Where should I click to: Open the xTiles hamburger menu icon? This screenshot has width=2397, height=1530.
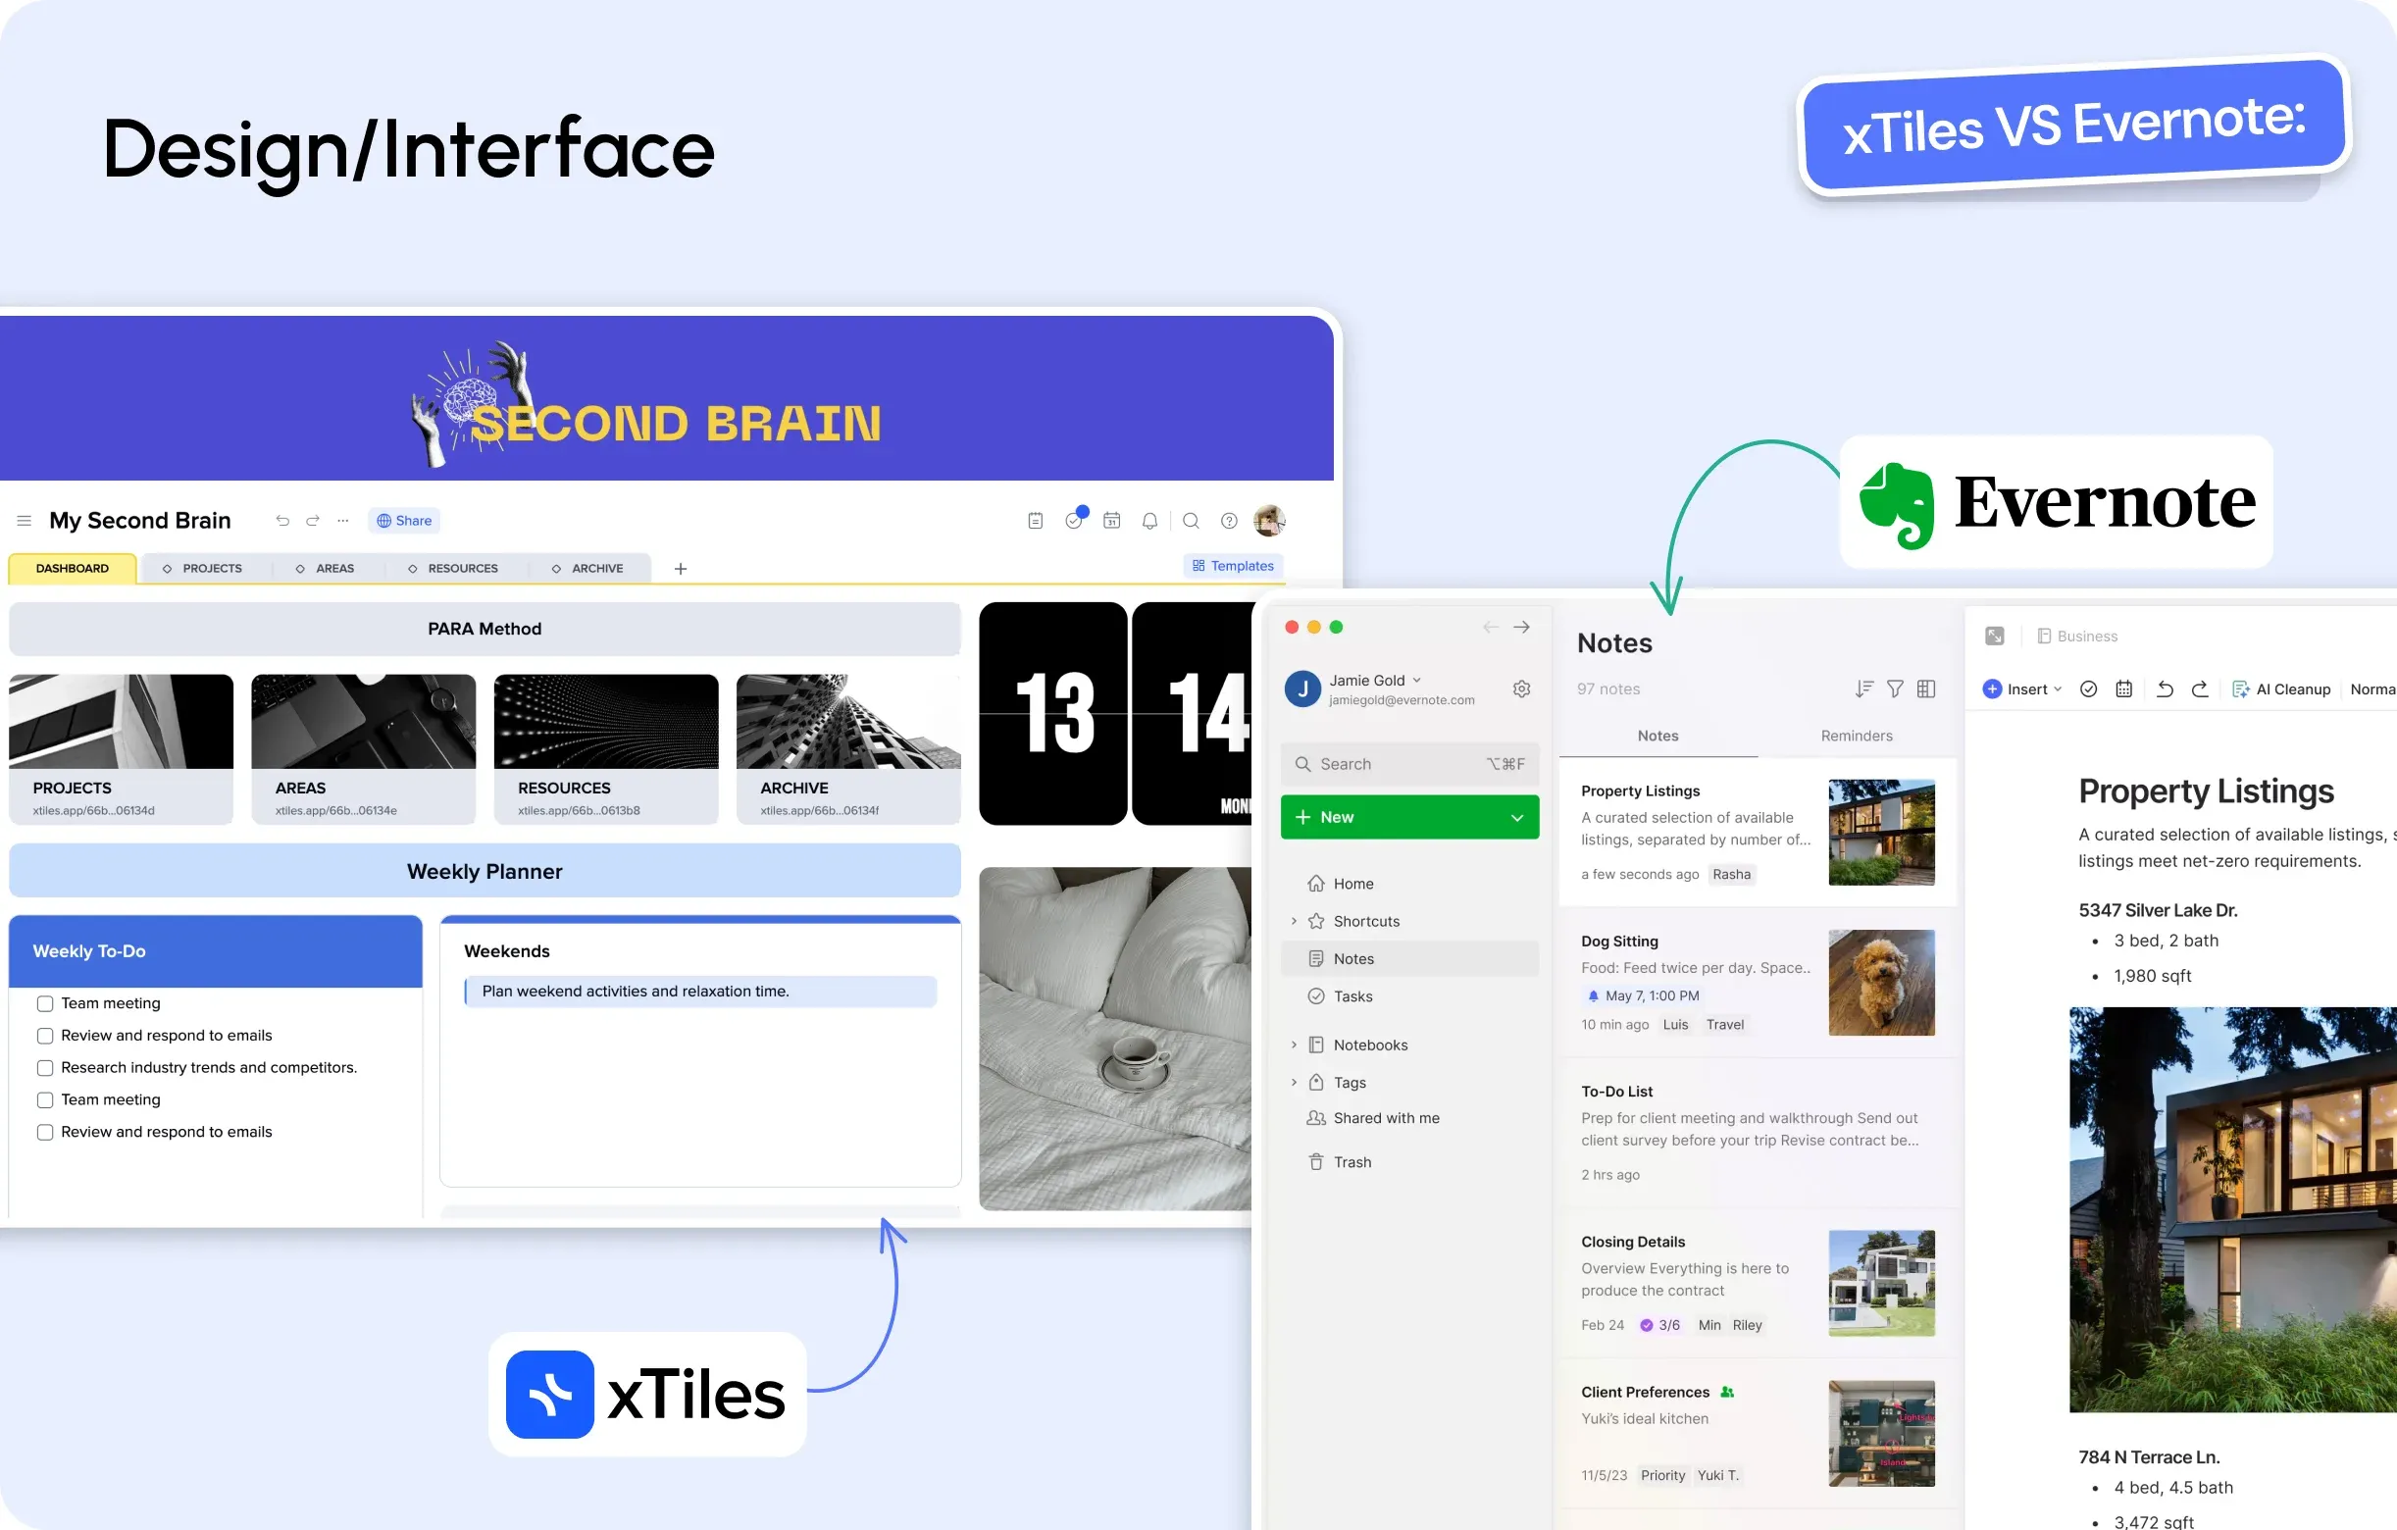tap(24, 521)
